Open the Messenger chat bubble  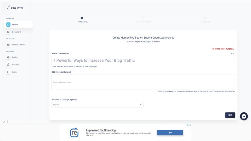coord(244,116)
